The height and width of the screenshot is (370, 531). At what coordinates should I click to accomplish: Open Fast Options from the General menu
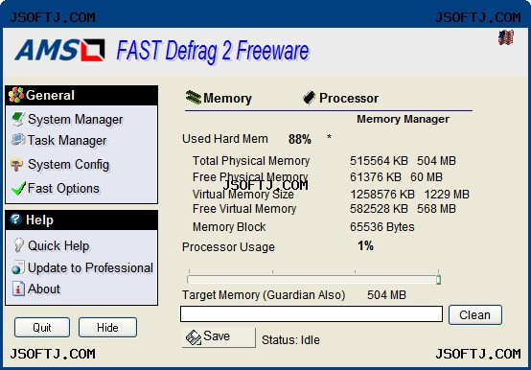[x=56, y=188]
